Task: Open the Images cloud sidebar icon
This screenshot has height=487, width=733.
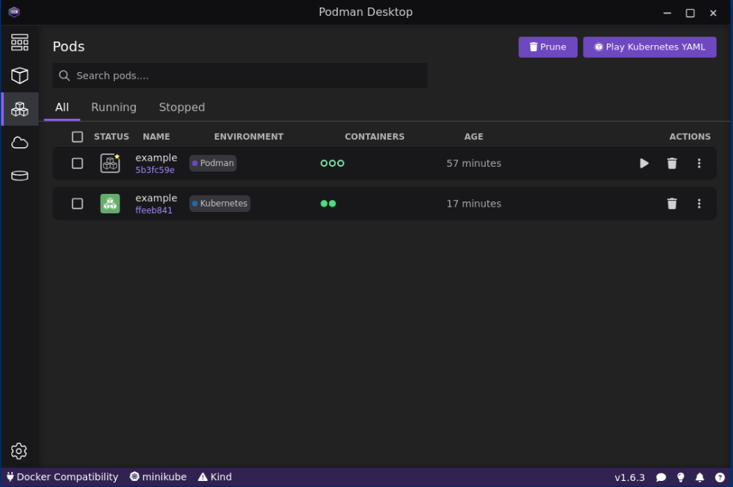Action: click(20, 143)
